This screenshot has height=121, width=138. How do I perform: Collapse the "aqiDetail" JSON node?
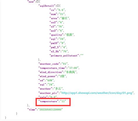(58, 6)
